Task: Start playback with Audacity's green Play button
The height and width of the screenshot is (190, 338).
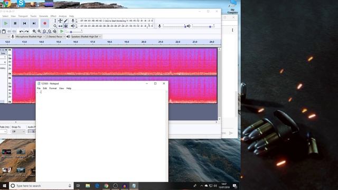Action: click(6, 23)
